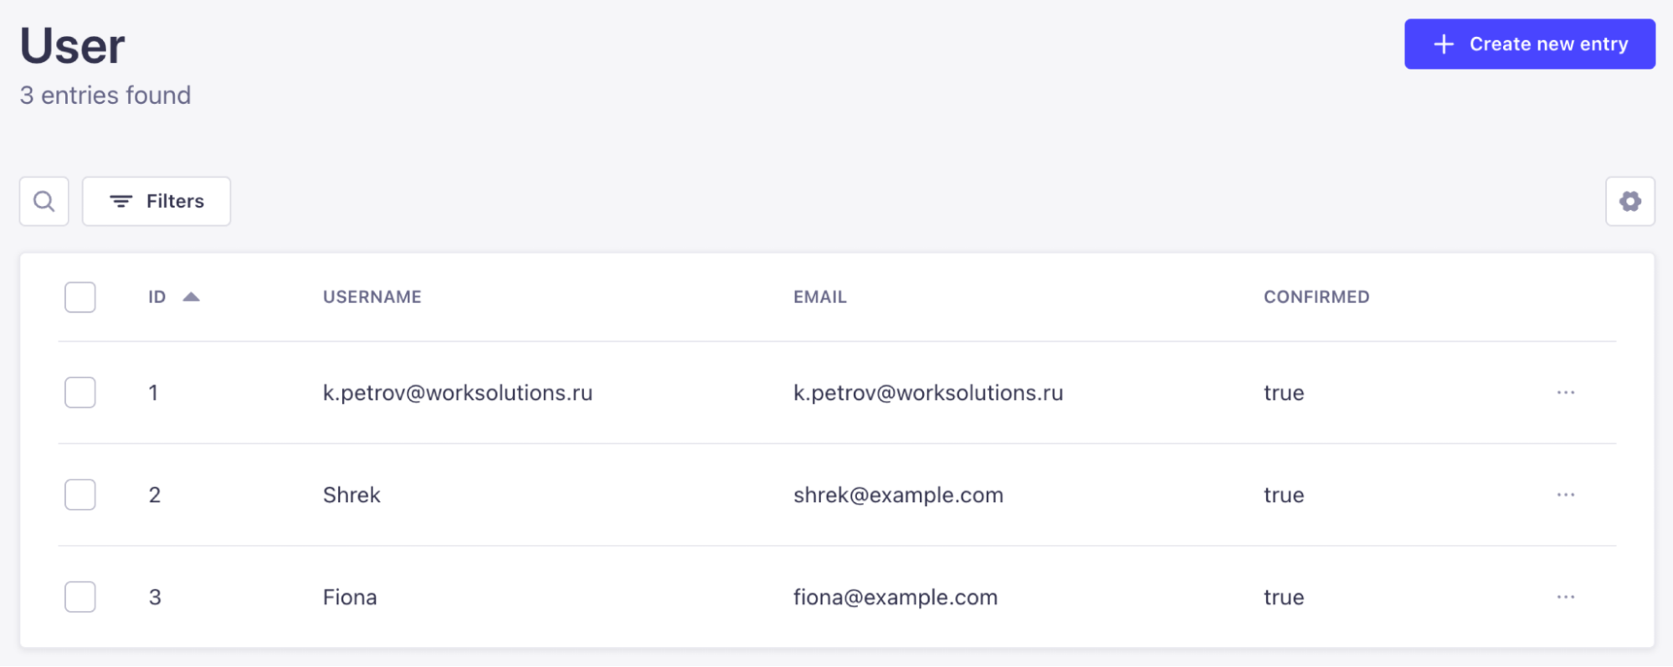Screen dimensions: 1673x667
Task: Open the list view settings gear
Action: tap(1629, 201)
